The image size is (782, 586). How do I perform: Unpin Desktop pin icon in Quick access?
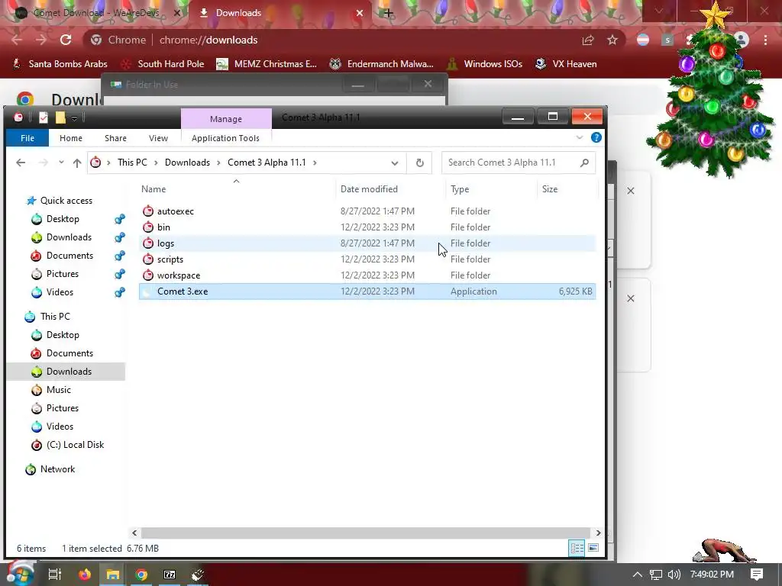click(120, 219)
